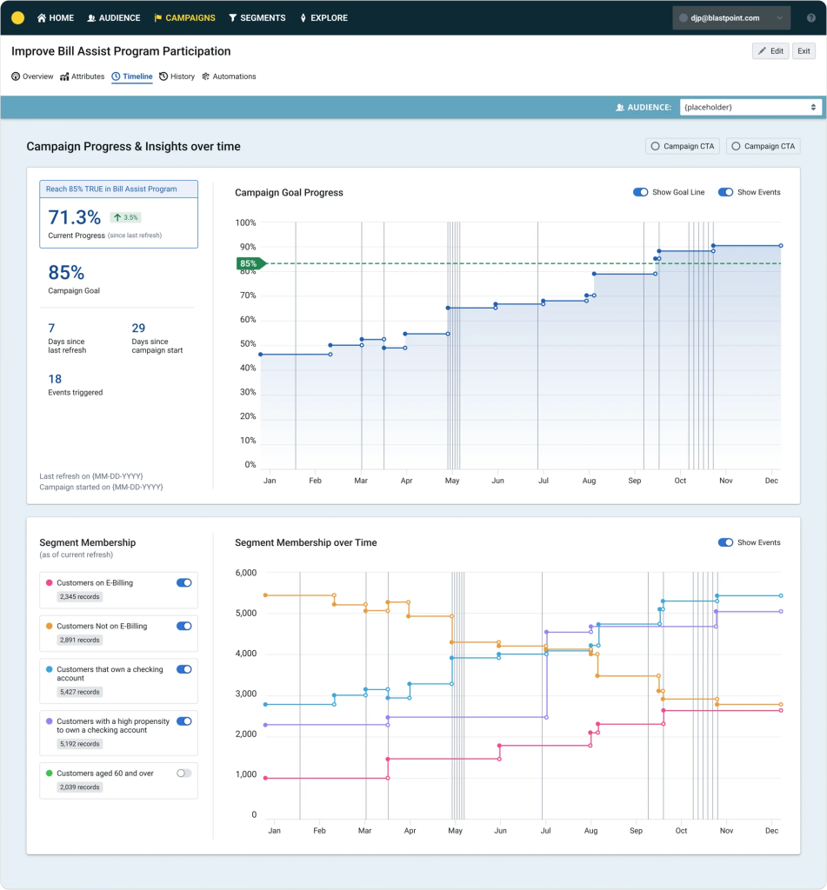Click the Automations gear icon
This screenshot has height=890, width=827.
[x=206, y=76]
